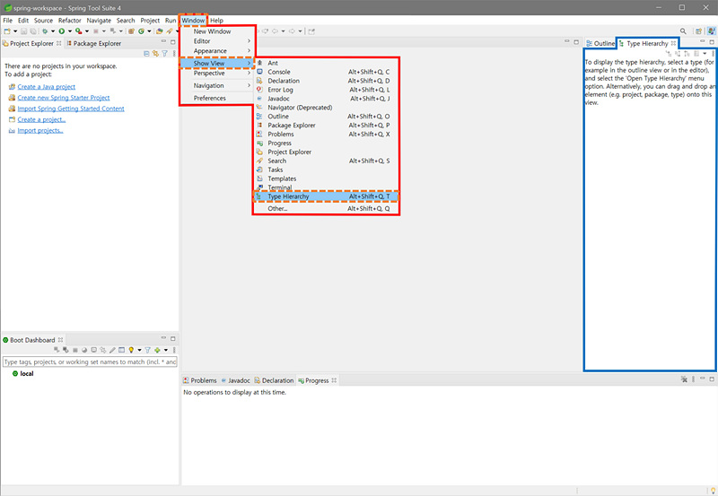
Task: Open Boot Dashboard lightbulb dropdown arrow
Action: pyautogui.click(x=140, y=350)
